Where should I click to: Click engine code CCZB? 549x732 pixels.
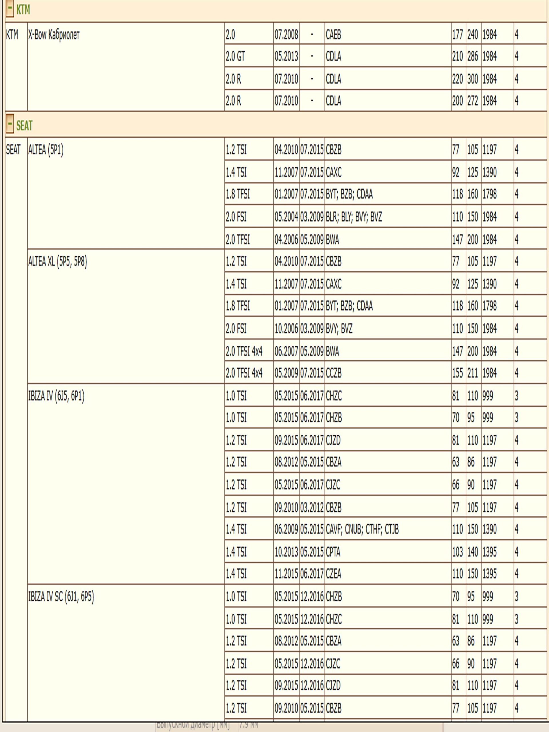[333, 373]
